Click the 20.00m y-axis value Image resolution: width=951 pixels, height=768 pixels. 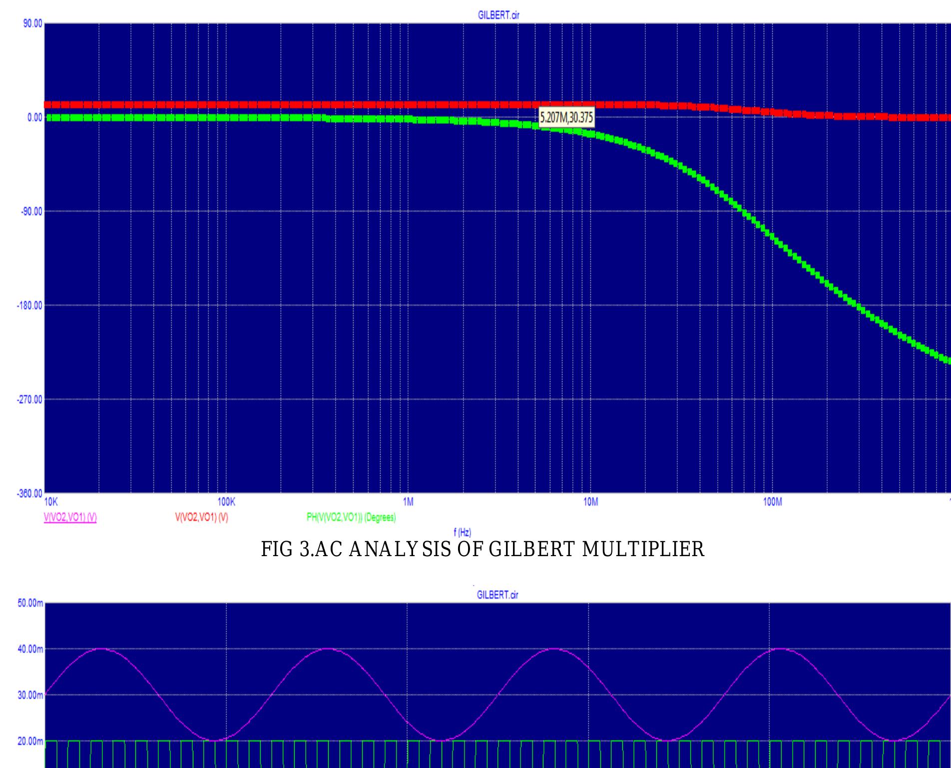point(30,740)
